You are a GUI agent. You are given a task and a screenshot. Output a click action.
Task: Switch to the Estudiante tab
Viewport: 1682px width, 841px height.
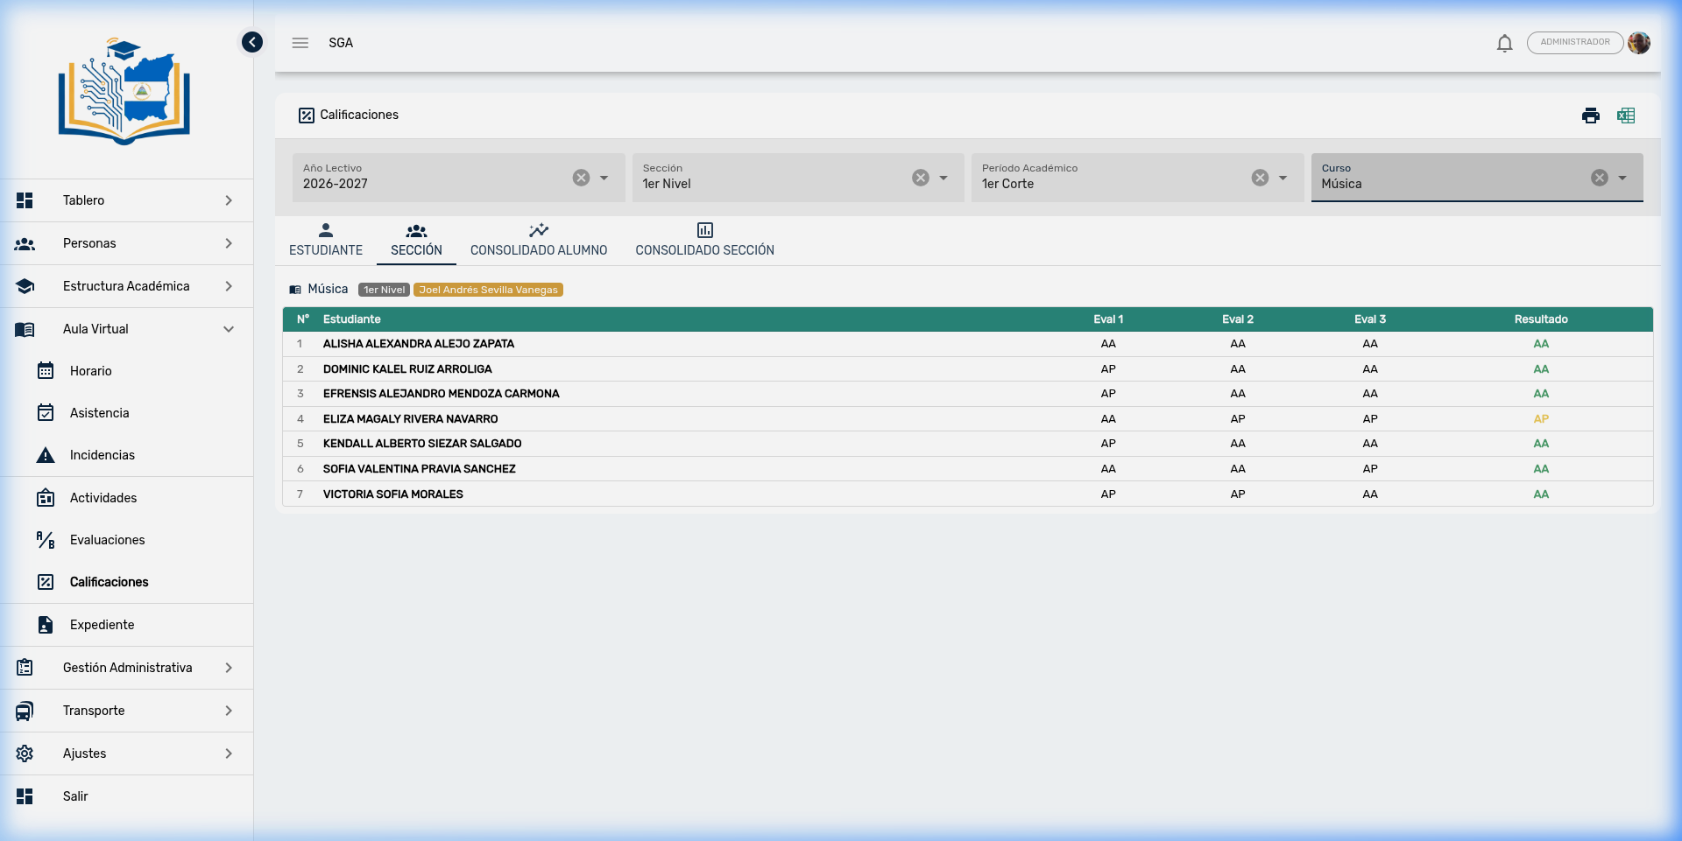coord(326,240)
